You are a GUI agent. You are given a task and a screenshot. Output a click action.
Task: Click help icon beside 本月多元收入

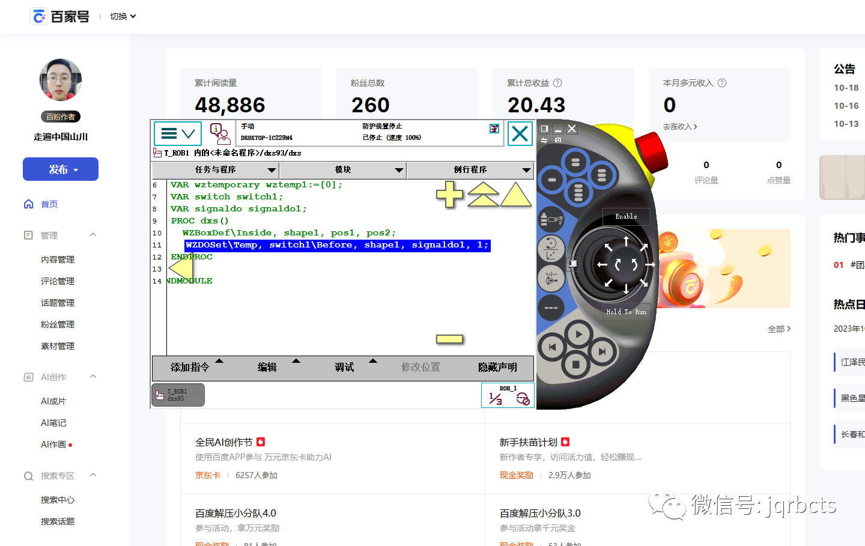(722, 83)
